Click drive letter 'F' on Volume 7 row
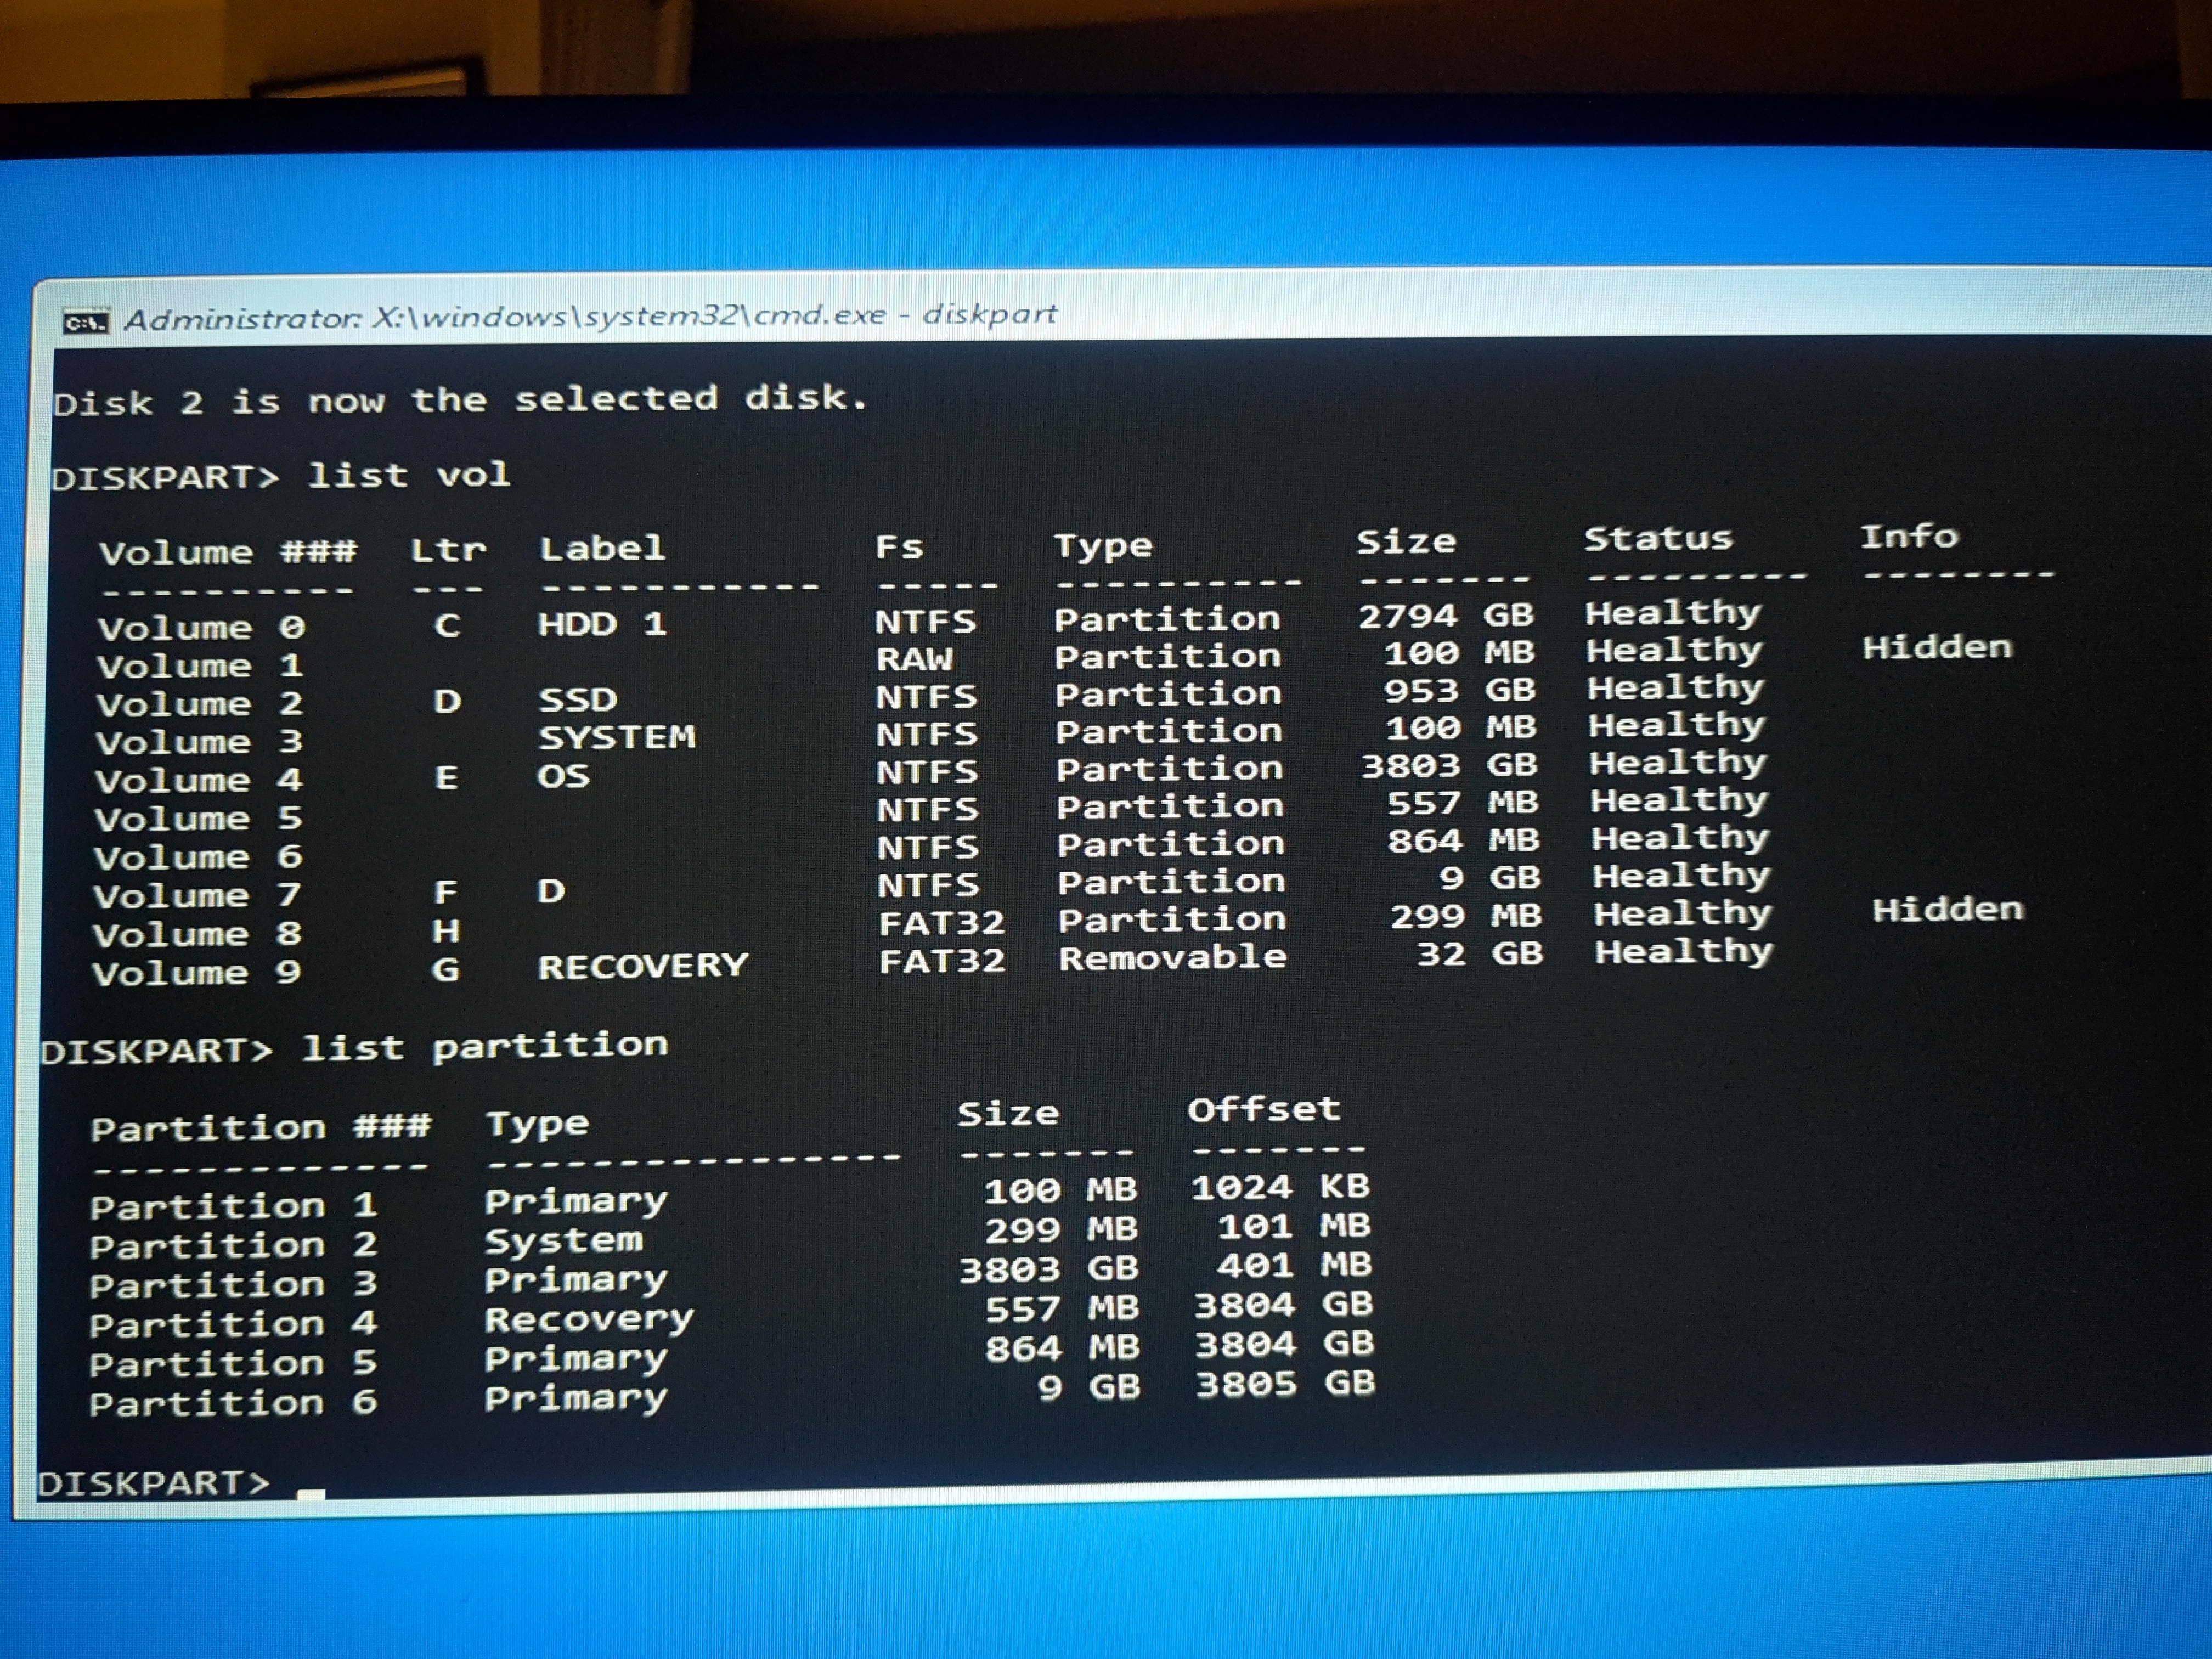Viewport: 2212px width, 1659px height. 446,891
